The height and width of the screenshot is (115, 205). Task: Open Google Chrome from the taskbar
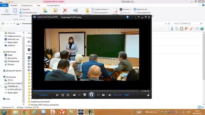pos(25,112)
